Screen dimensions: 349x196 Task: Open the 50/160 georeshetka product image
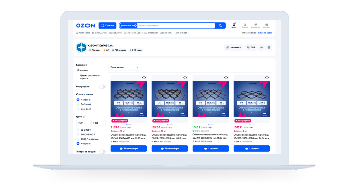(129, 99)
